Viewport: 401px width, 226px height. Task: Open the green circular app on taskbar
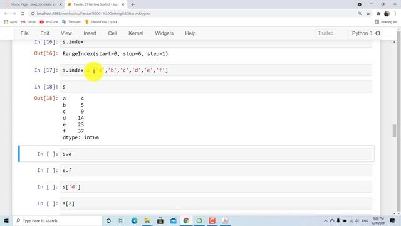click(199, 220)
